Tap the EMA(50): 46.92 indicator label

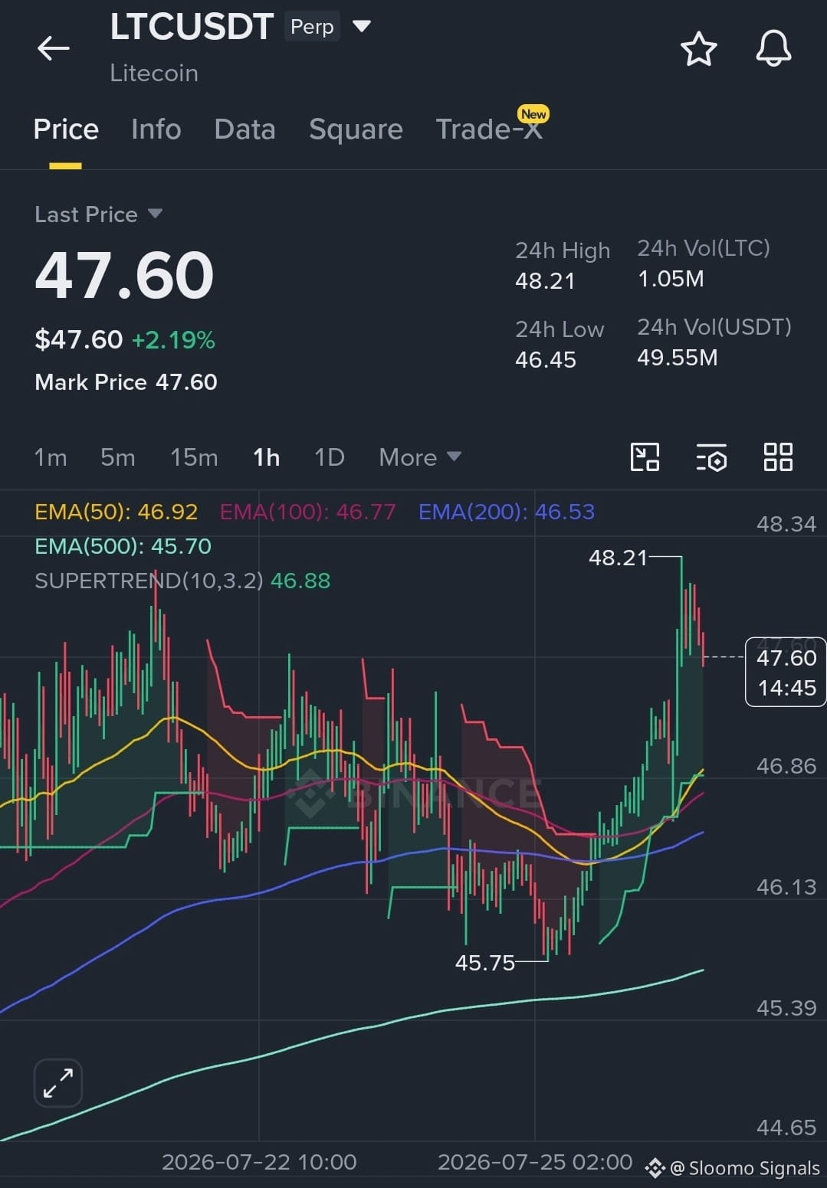tap(117, 512)
